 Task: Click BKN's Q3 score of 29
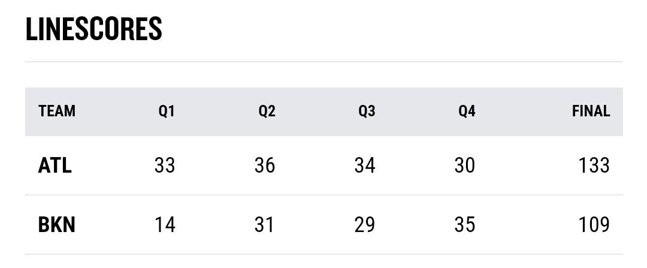pyautogui.click(x=365, y=225)
